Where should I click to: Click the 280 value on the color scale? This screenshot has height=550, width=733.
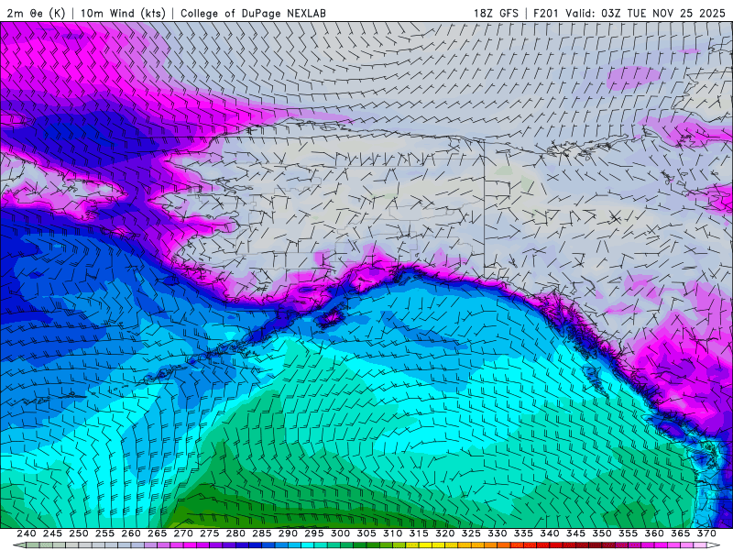pos(235,533)
